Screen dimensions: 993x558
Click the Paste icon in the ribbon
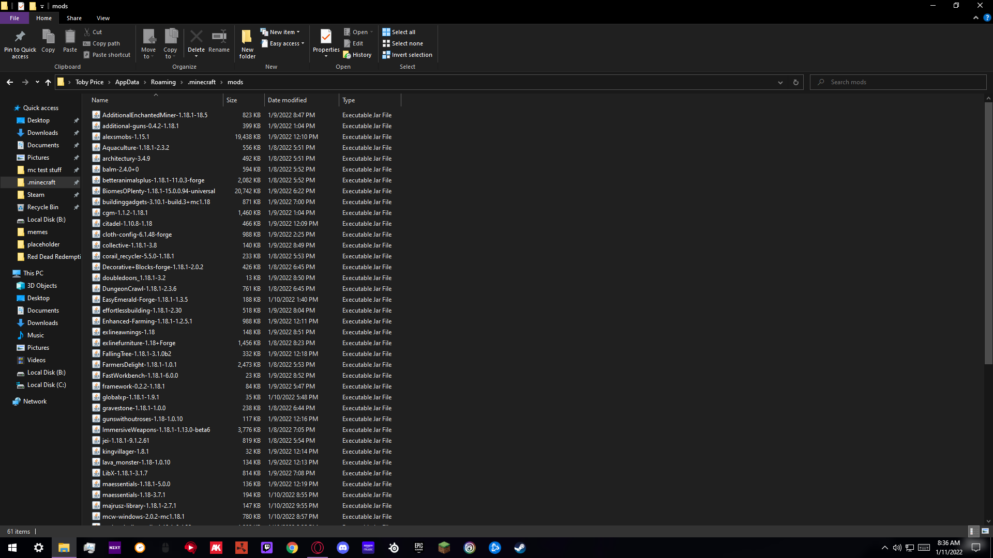(x=70, y=37)
